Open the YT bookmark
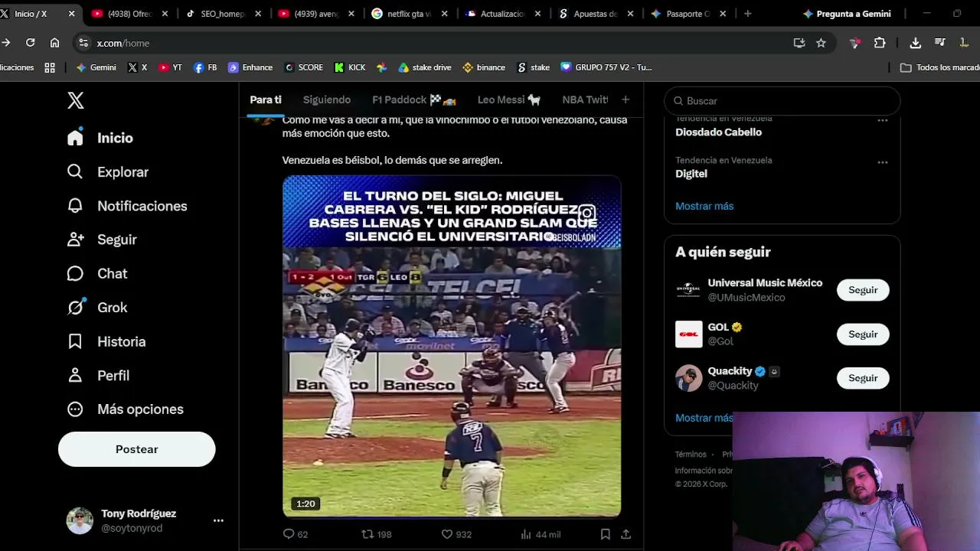This screenshot has width=980, height=551. [x=170, y=67]
